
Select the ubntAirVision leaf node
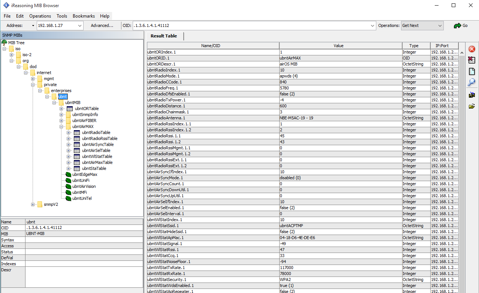84,186
